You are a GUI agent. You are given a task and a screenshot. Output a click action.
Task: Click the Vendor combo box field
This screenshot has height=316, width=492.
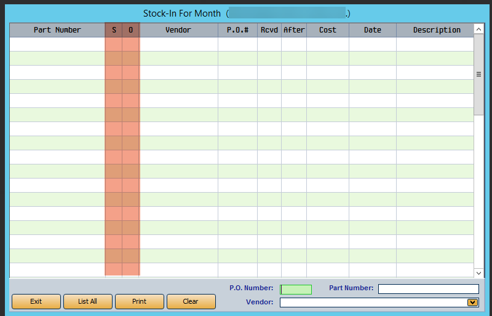[373, 302]
